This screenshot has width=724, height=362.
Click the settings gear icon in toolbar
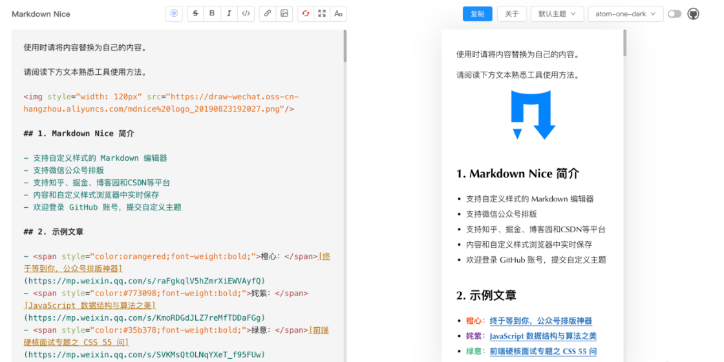(x=174, y=14)
